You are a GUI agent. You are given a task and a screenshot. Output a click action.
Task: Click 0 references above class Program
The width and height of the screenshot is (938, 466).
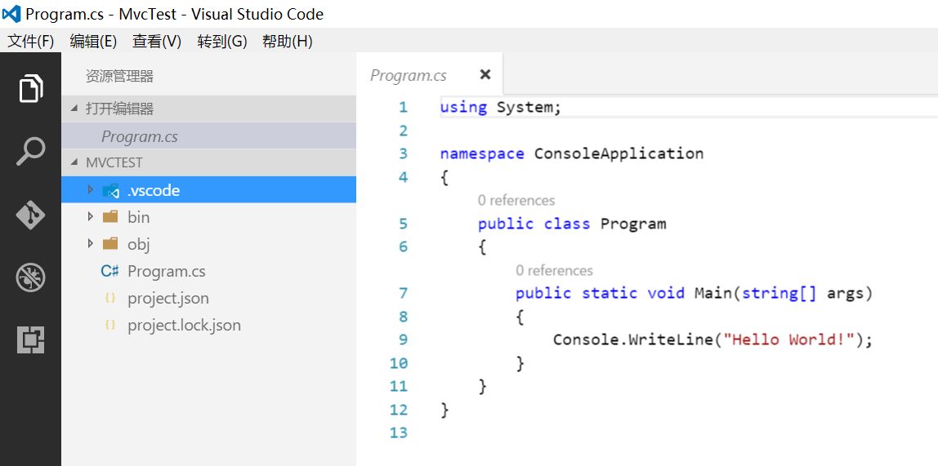[516, 200]
